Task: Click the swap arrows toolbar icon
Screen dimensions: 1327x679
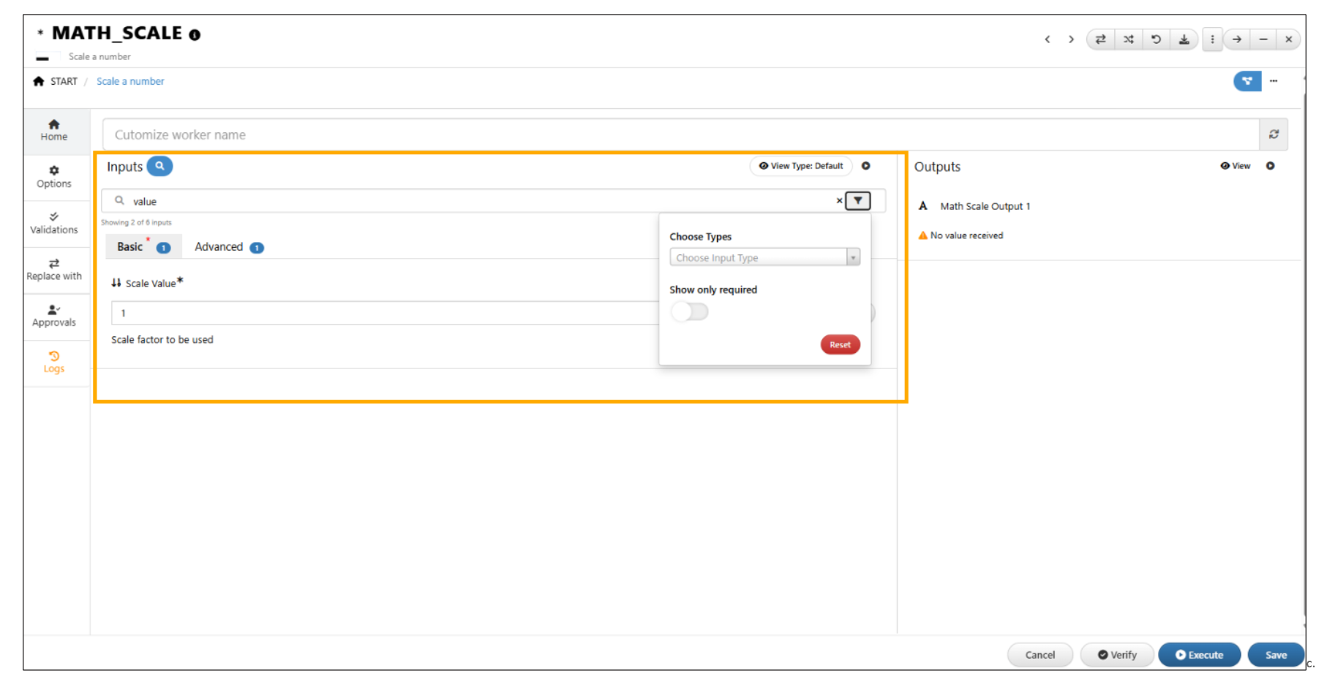Action: (x=1100, y=39)
